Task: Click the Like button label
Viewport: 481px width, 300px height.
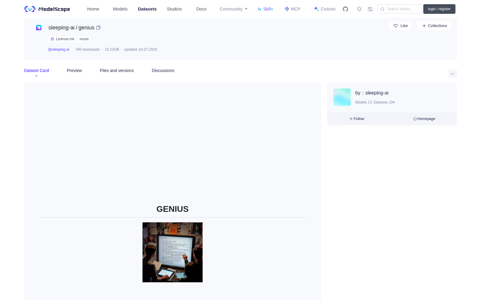Action: coord(404,26)
